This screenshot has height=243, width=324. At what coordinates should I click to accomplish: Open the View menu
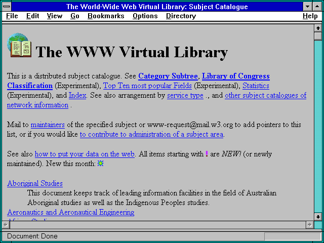pos(55,16)
